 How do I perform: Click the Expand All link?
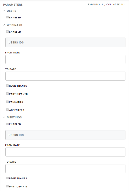(96, 5)
